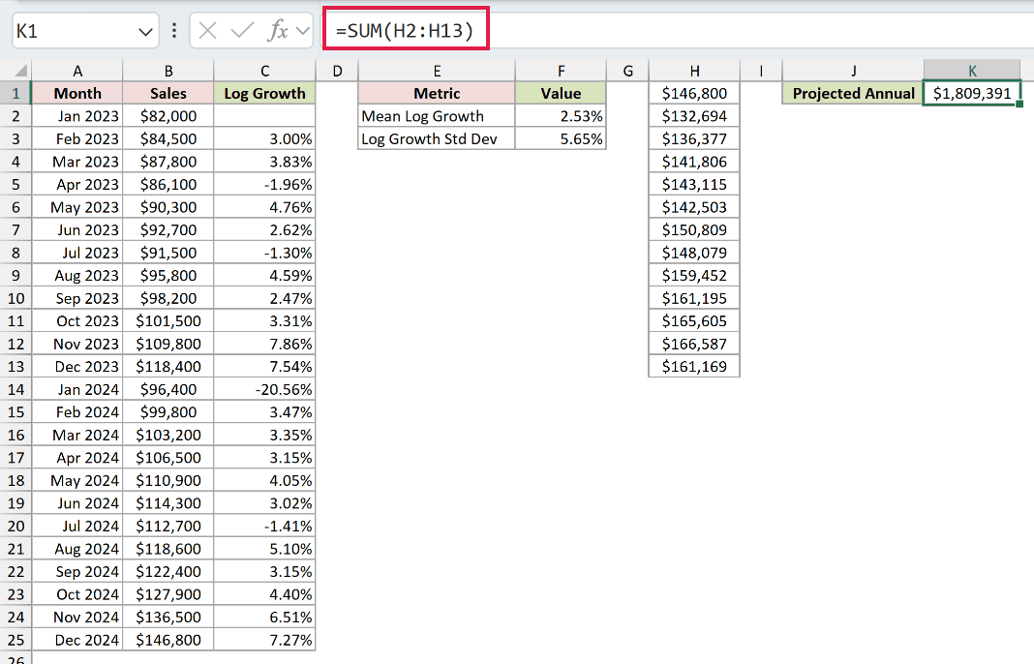Click the Log Growth header cell
Viewport: 1034px width, 664px height.
point(264,93)
